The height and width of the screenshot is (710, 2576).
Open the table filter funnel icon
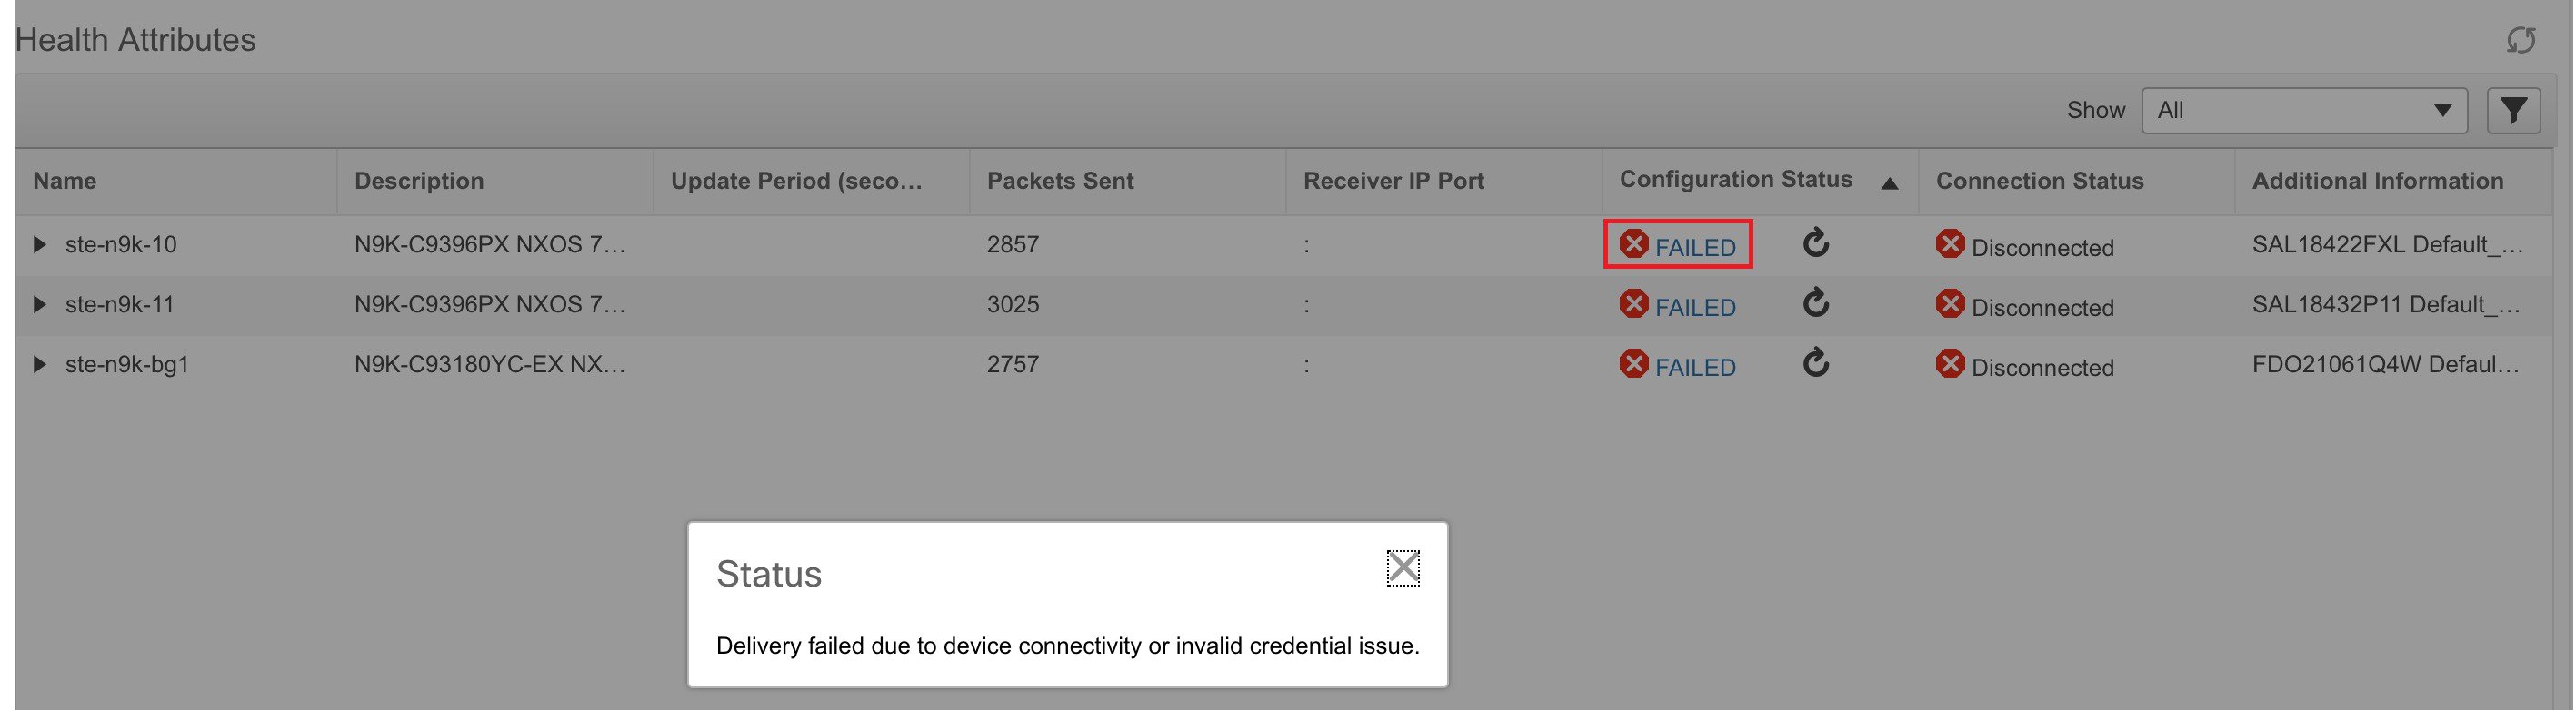[x=2513, y=110]
